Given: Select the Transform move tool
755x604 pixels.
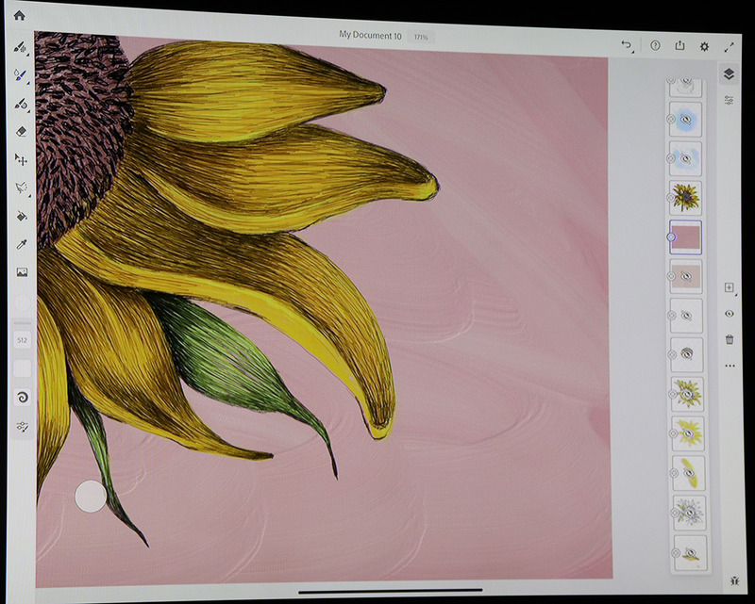Looking at the screenshot, I should pos(21,160).
